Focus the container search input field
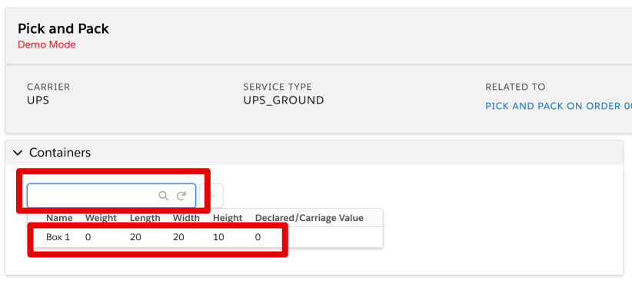 (x=111, y=196)
